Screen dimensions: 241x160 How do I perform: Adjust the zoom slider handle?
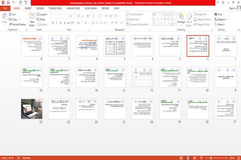point(211,158)
